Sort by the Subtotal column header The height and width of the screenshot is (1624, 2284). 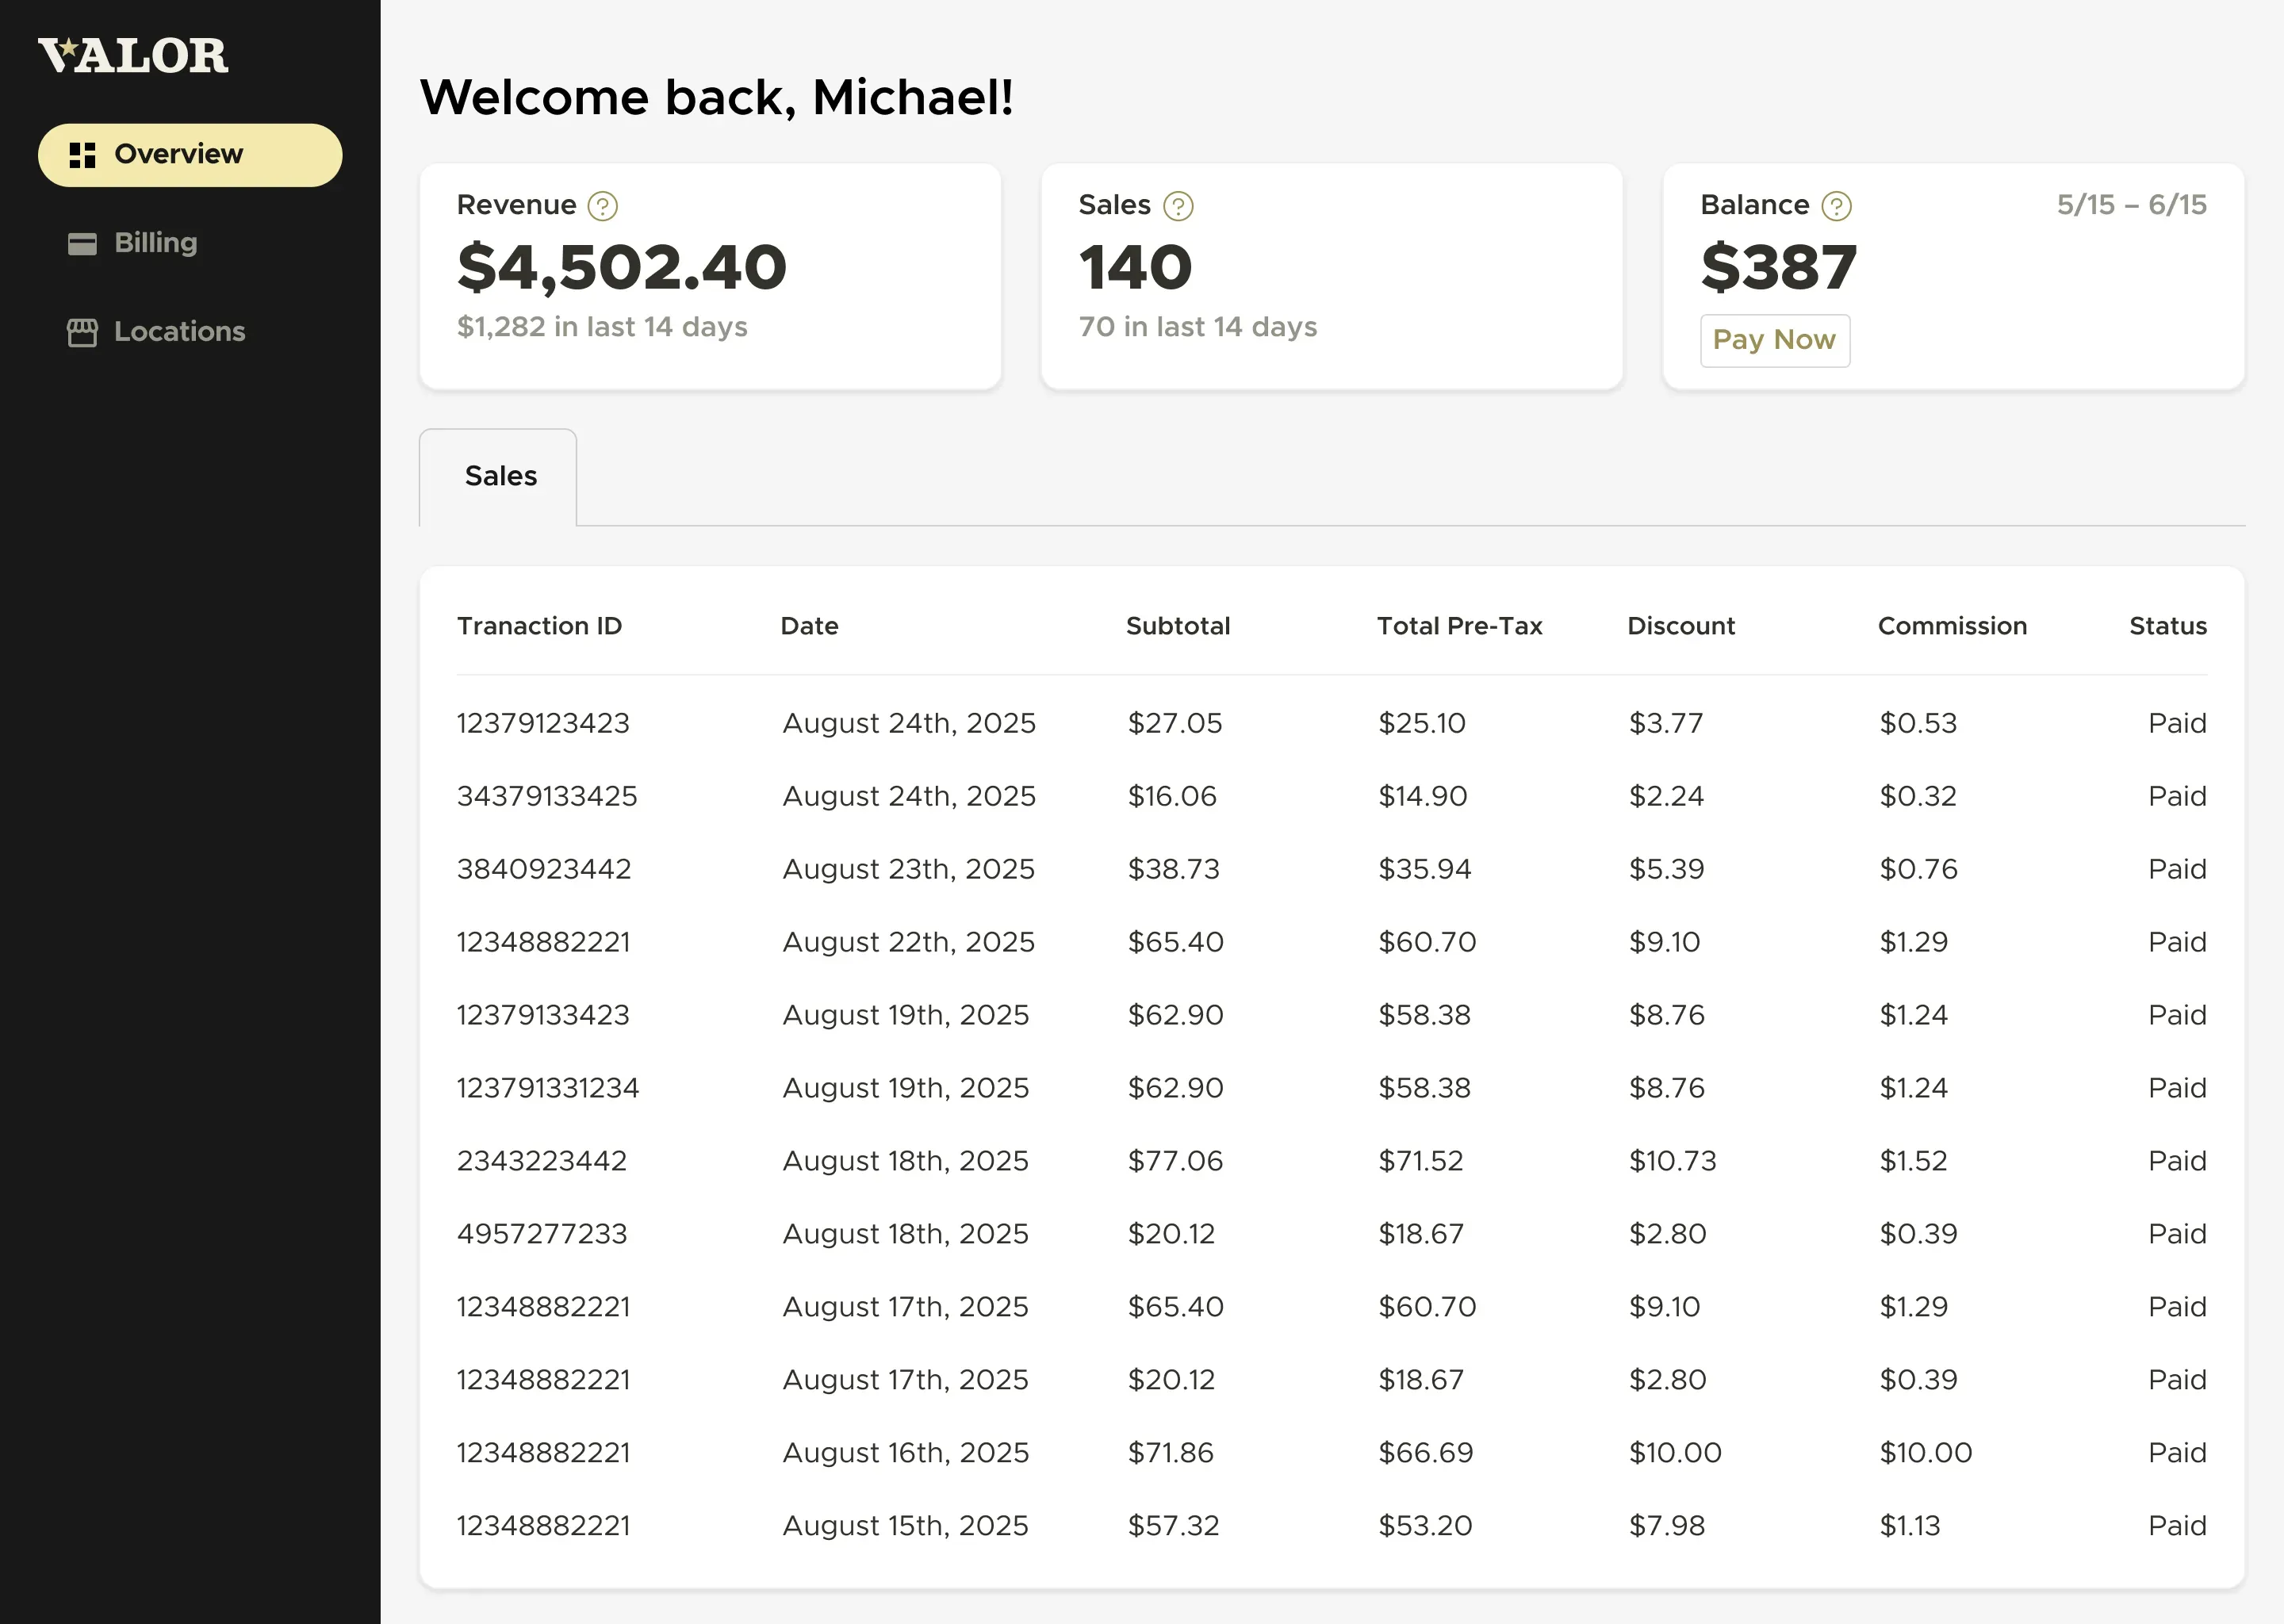coord(1178,625)
